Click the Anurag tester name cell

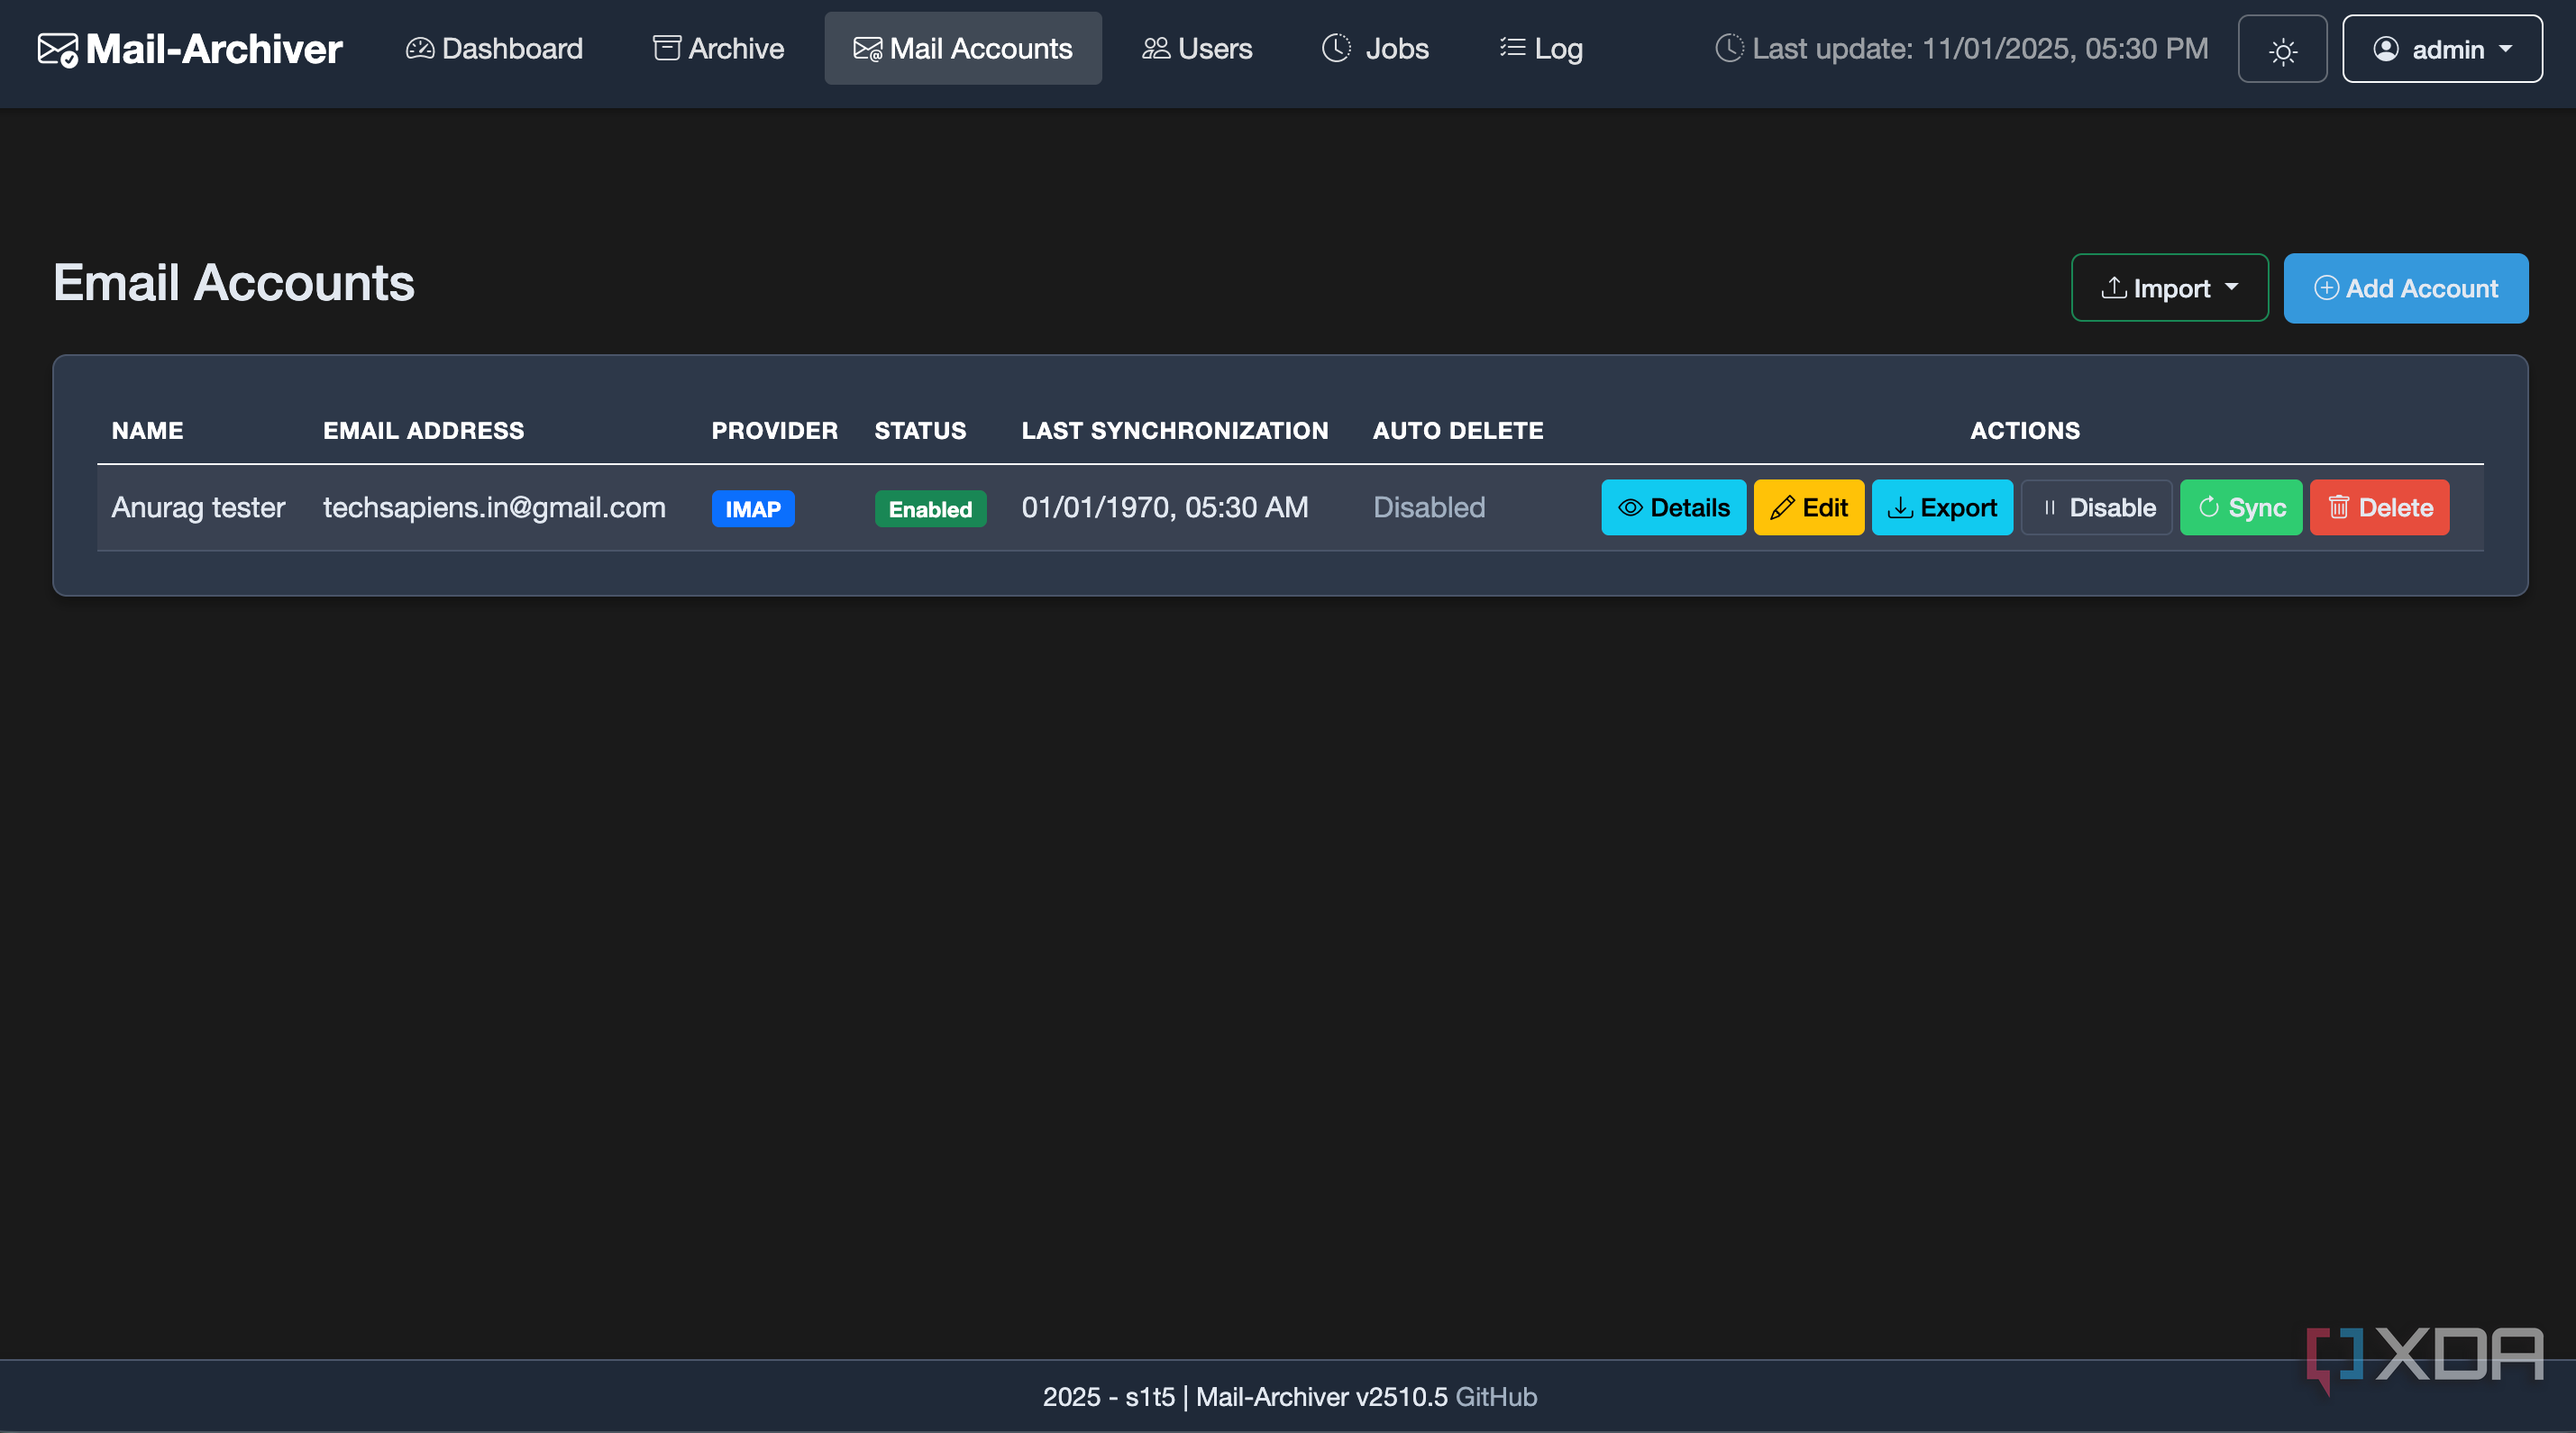[x=198, y=508]
